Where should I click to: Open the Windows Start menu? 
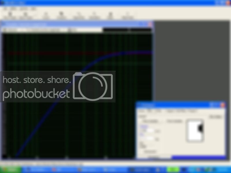click(x=10, y=170)
